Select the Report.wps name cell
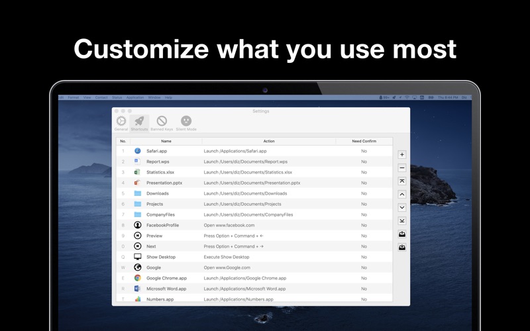530x331 pixels. pos(158,162)
